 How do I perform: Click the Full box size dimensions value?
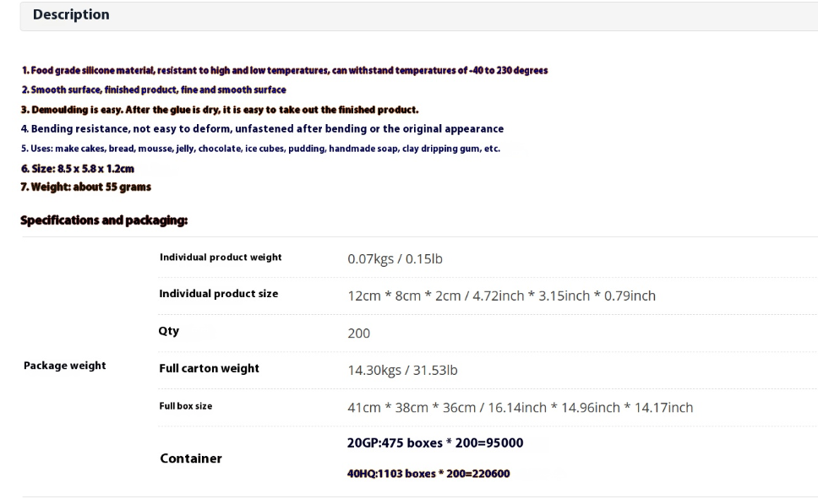520,407
